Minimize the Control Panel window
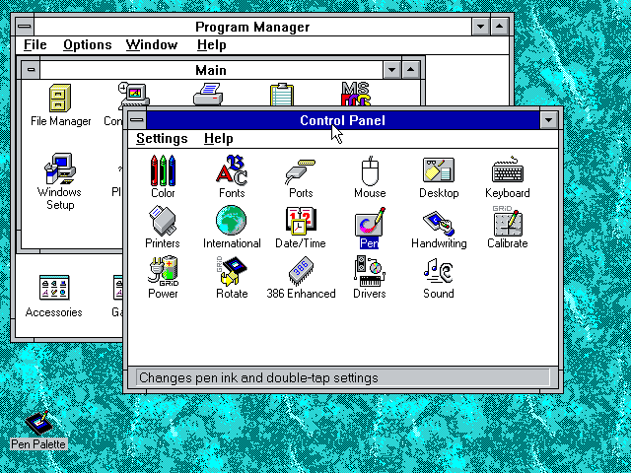631x473 pixels. (x=548, y=120)
